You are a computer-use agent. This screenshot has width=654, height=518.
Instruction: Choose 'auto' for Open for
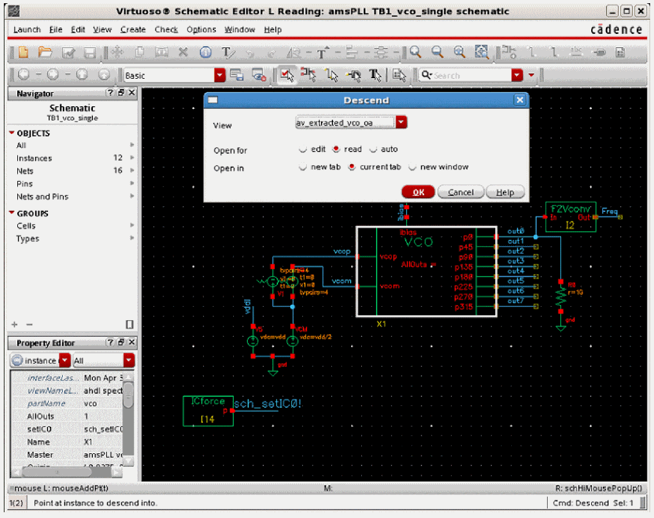coord(373,150)
